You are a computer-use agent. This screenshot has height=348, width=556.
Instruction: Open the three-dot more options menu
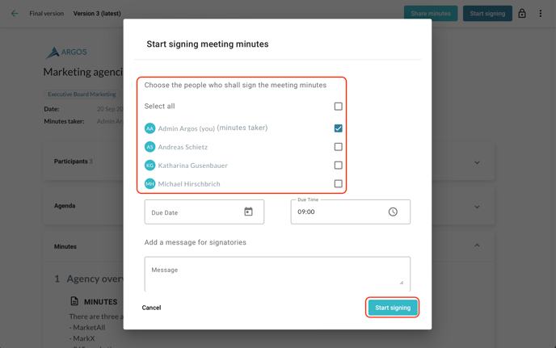pos(541,14)
